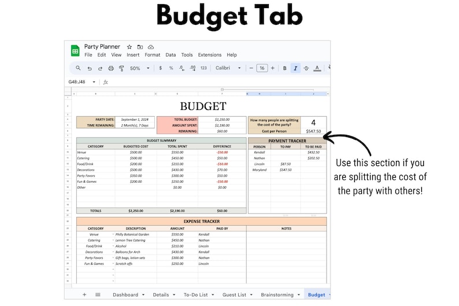Viewport: 459px width, 306px height.
Task: Select the Budget sheet tab
Action: coord(316,295)
